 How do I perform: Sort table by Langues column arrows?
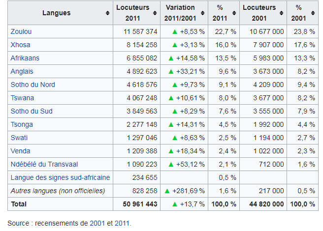[x=107, y=13]
